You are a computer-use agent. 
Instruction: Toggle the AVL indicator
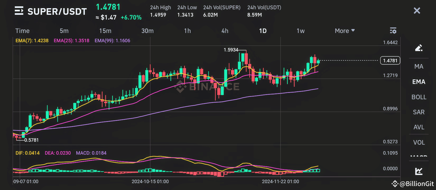pyautogui.click(x=419, y=127)
